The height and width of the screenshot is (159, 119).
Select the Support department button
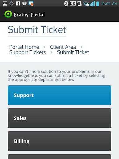tap(59, 95)
